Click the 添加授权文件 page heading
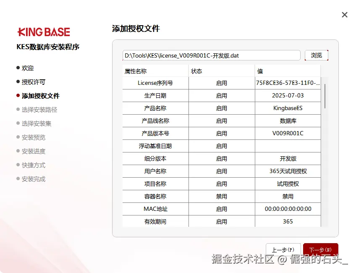 (x=136, y=29)
